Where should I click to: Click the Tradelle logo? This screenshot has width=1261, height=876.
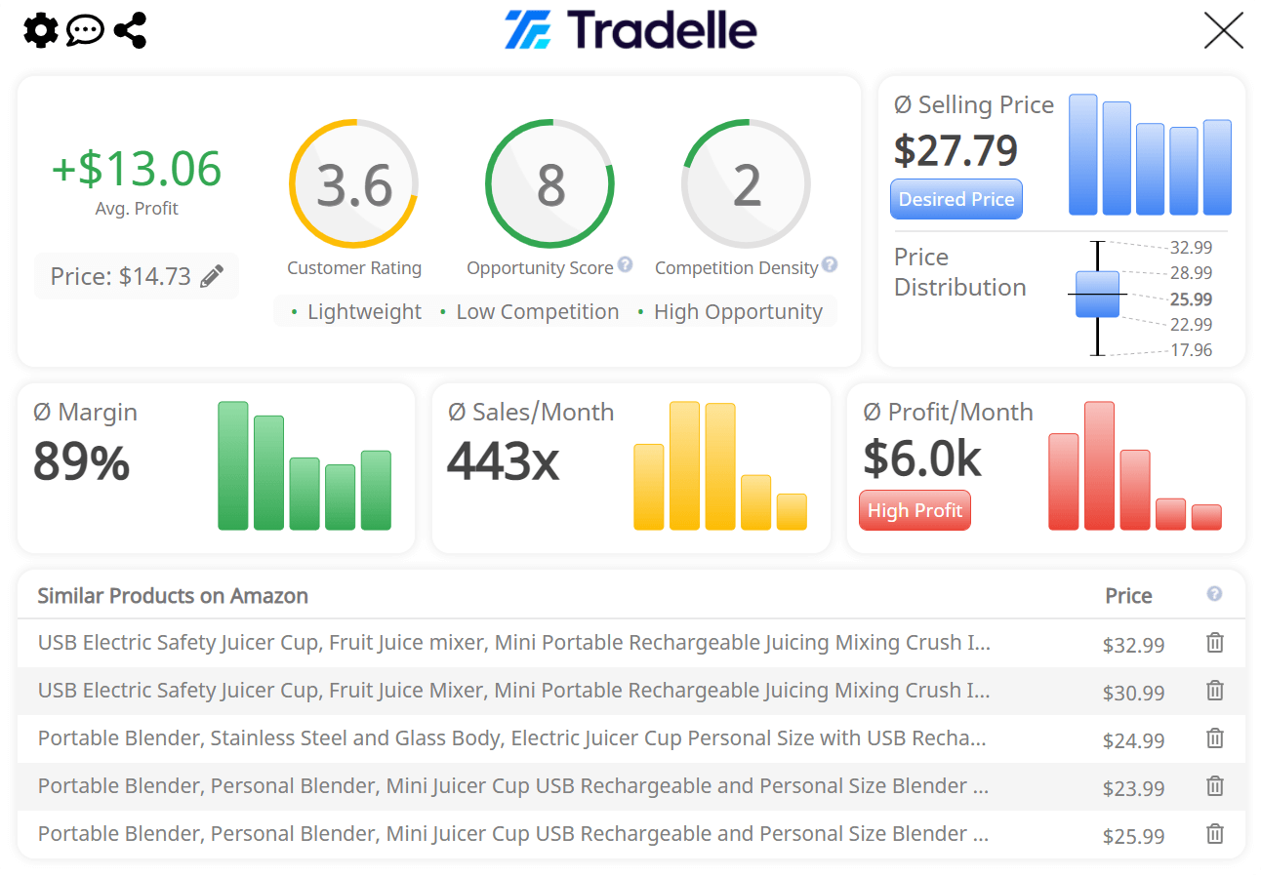630,30
